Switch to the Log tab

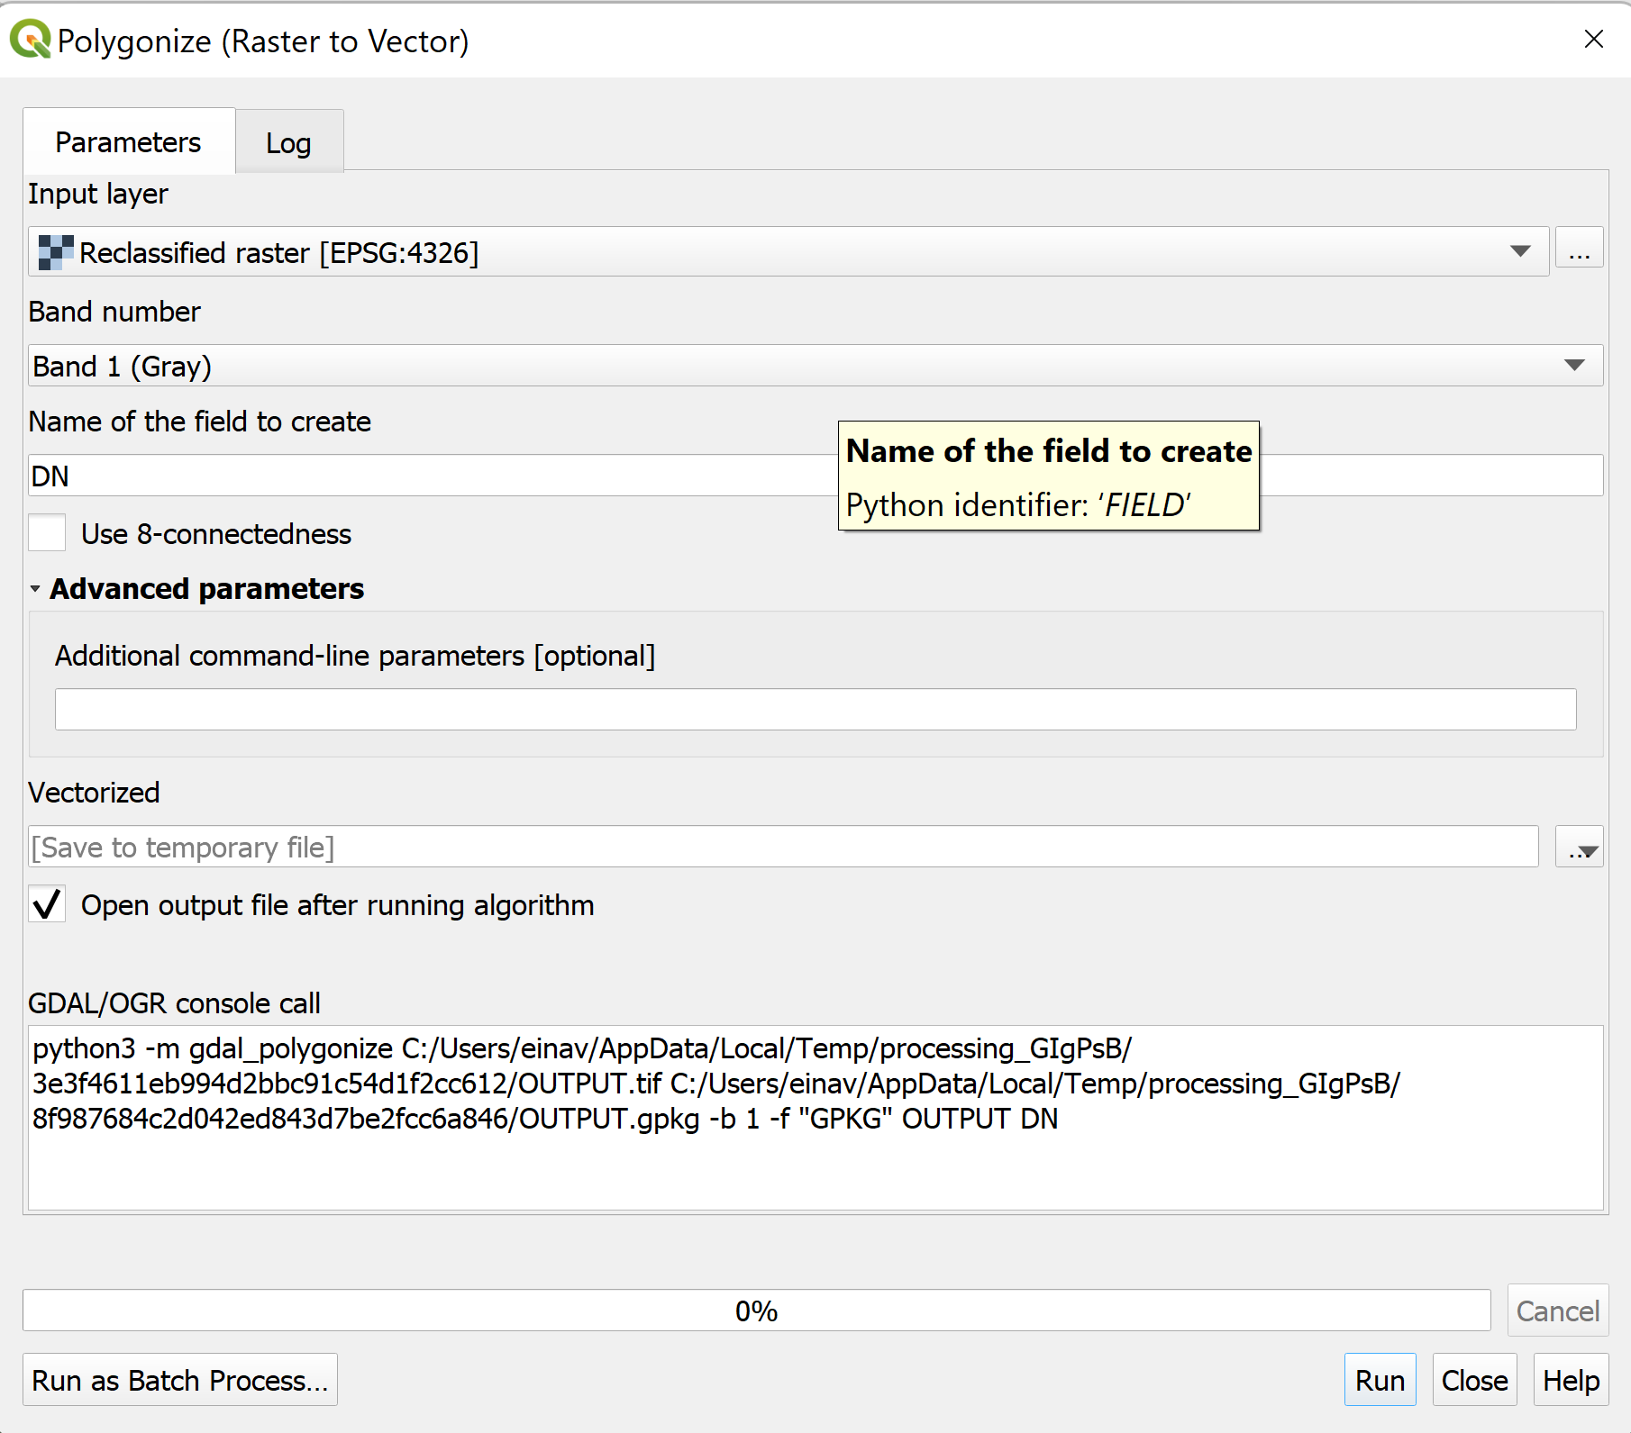click(x=288, y=142)
